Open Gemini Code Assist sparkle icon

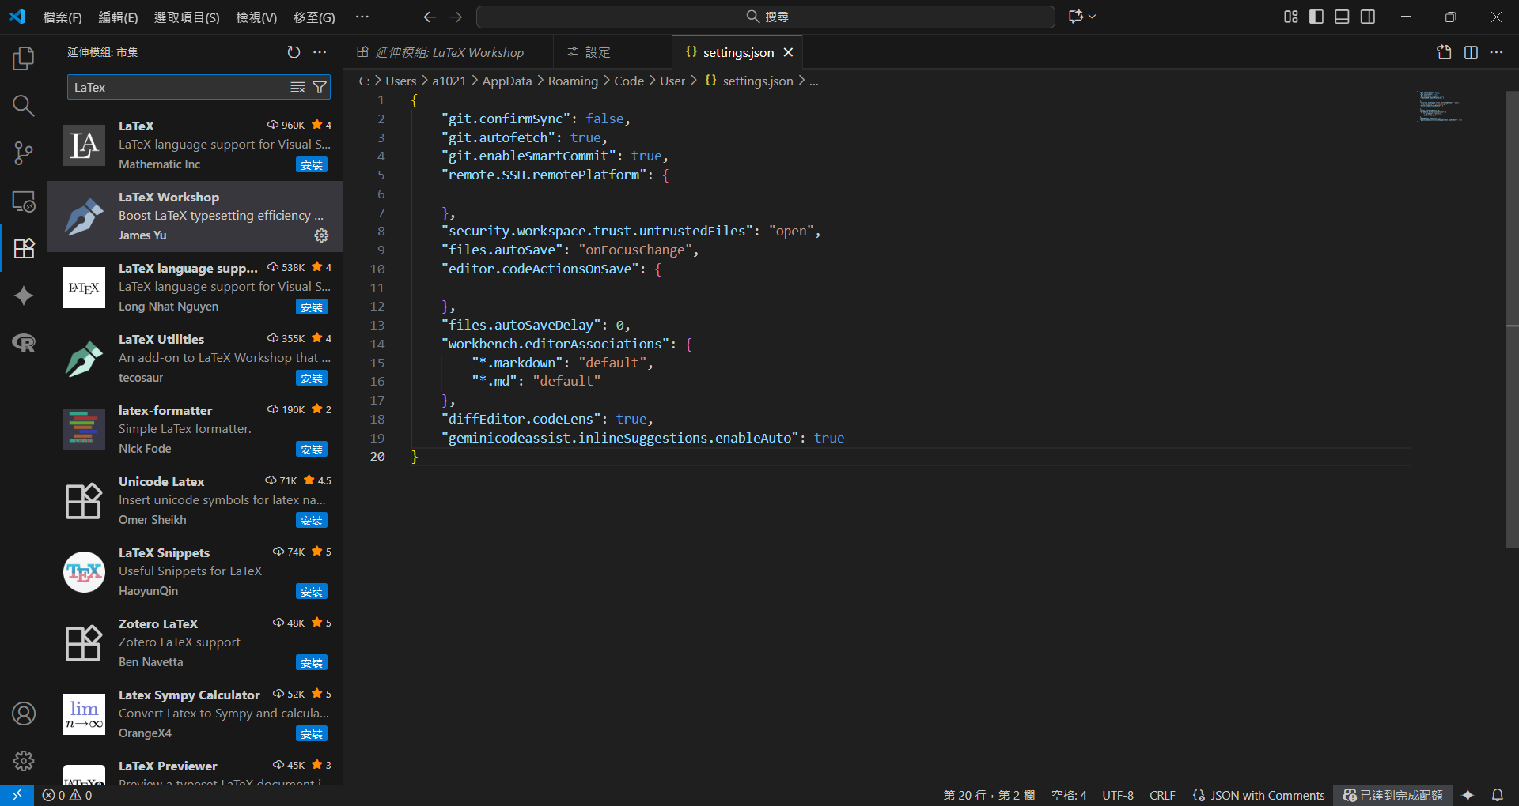click(x=24, y=296)
